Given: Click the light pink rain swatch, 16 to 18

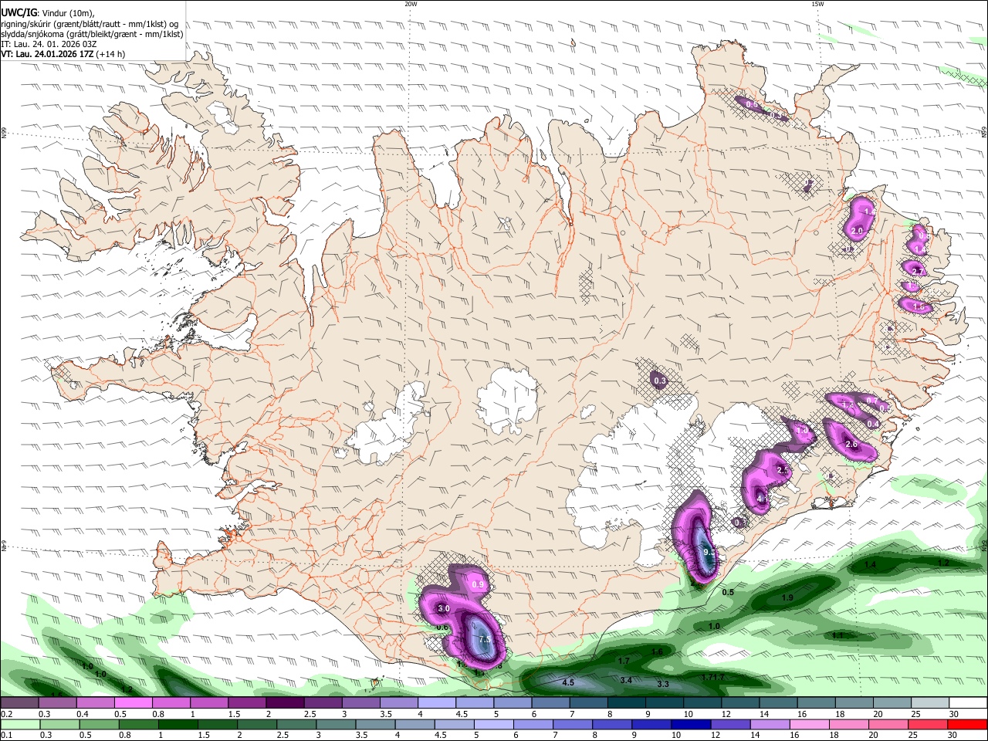Looking at the screenshot, I should (809, 725).
